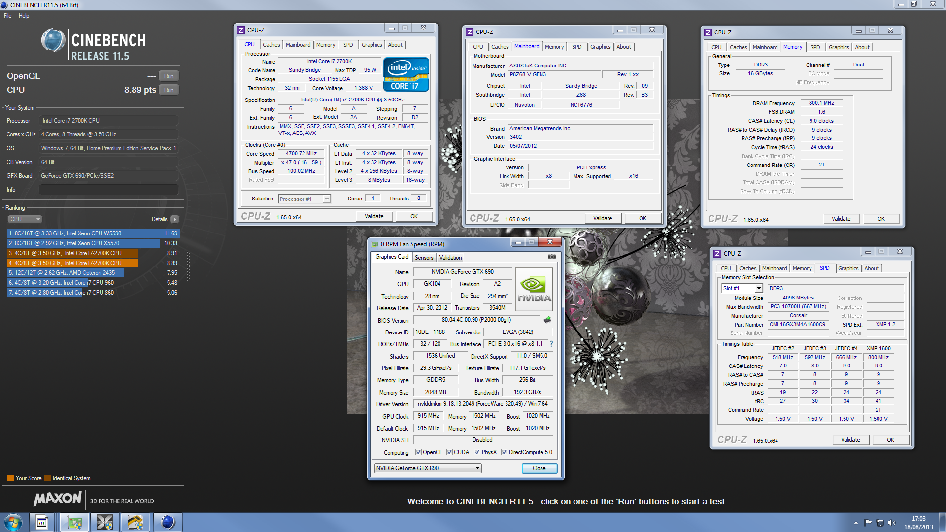Click the Cinebench side panel resize grip
The width and height of the screenshot is (946, 532).
(188, 266)
